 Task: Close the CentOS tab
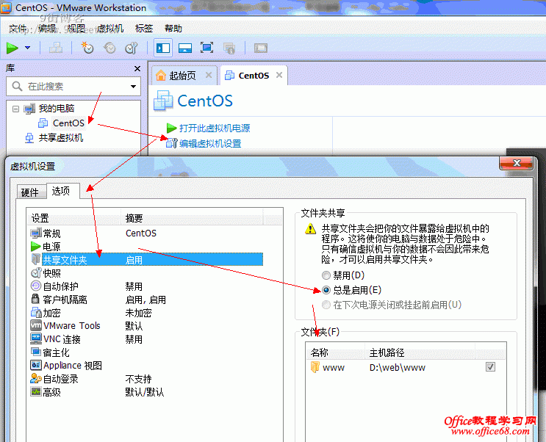tap(279, 75)
